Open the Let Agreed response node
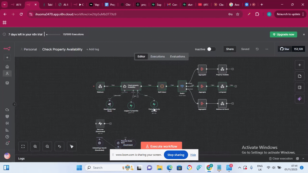308x173 pixels. point(222,86)
